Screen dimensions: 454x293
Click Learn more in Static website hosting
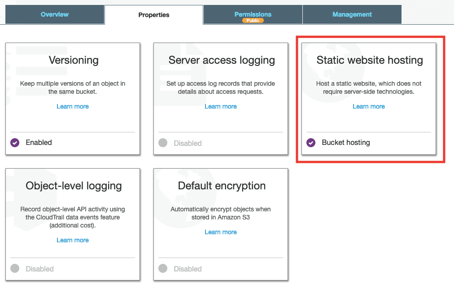(x=369, y=106)
